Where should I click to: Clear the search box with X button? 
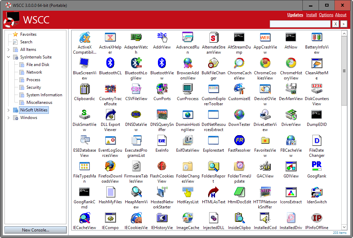[x=335, y=24]
